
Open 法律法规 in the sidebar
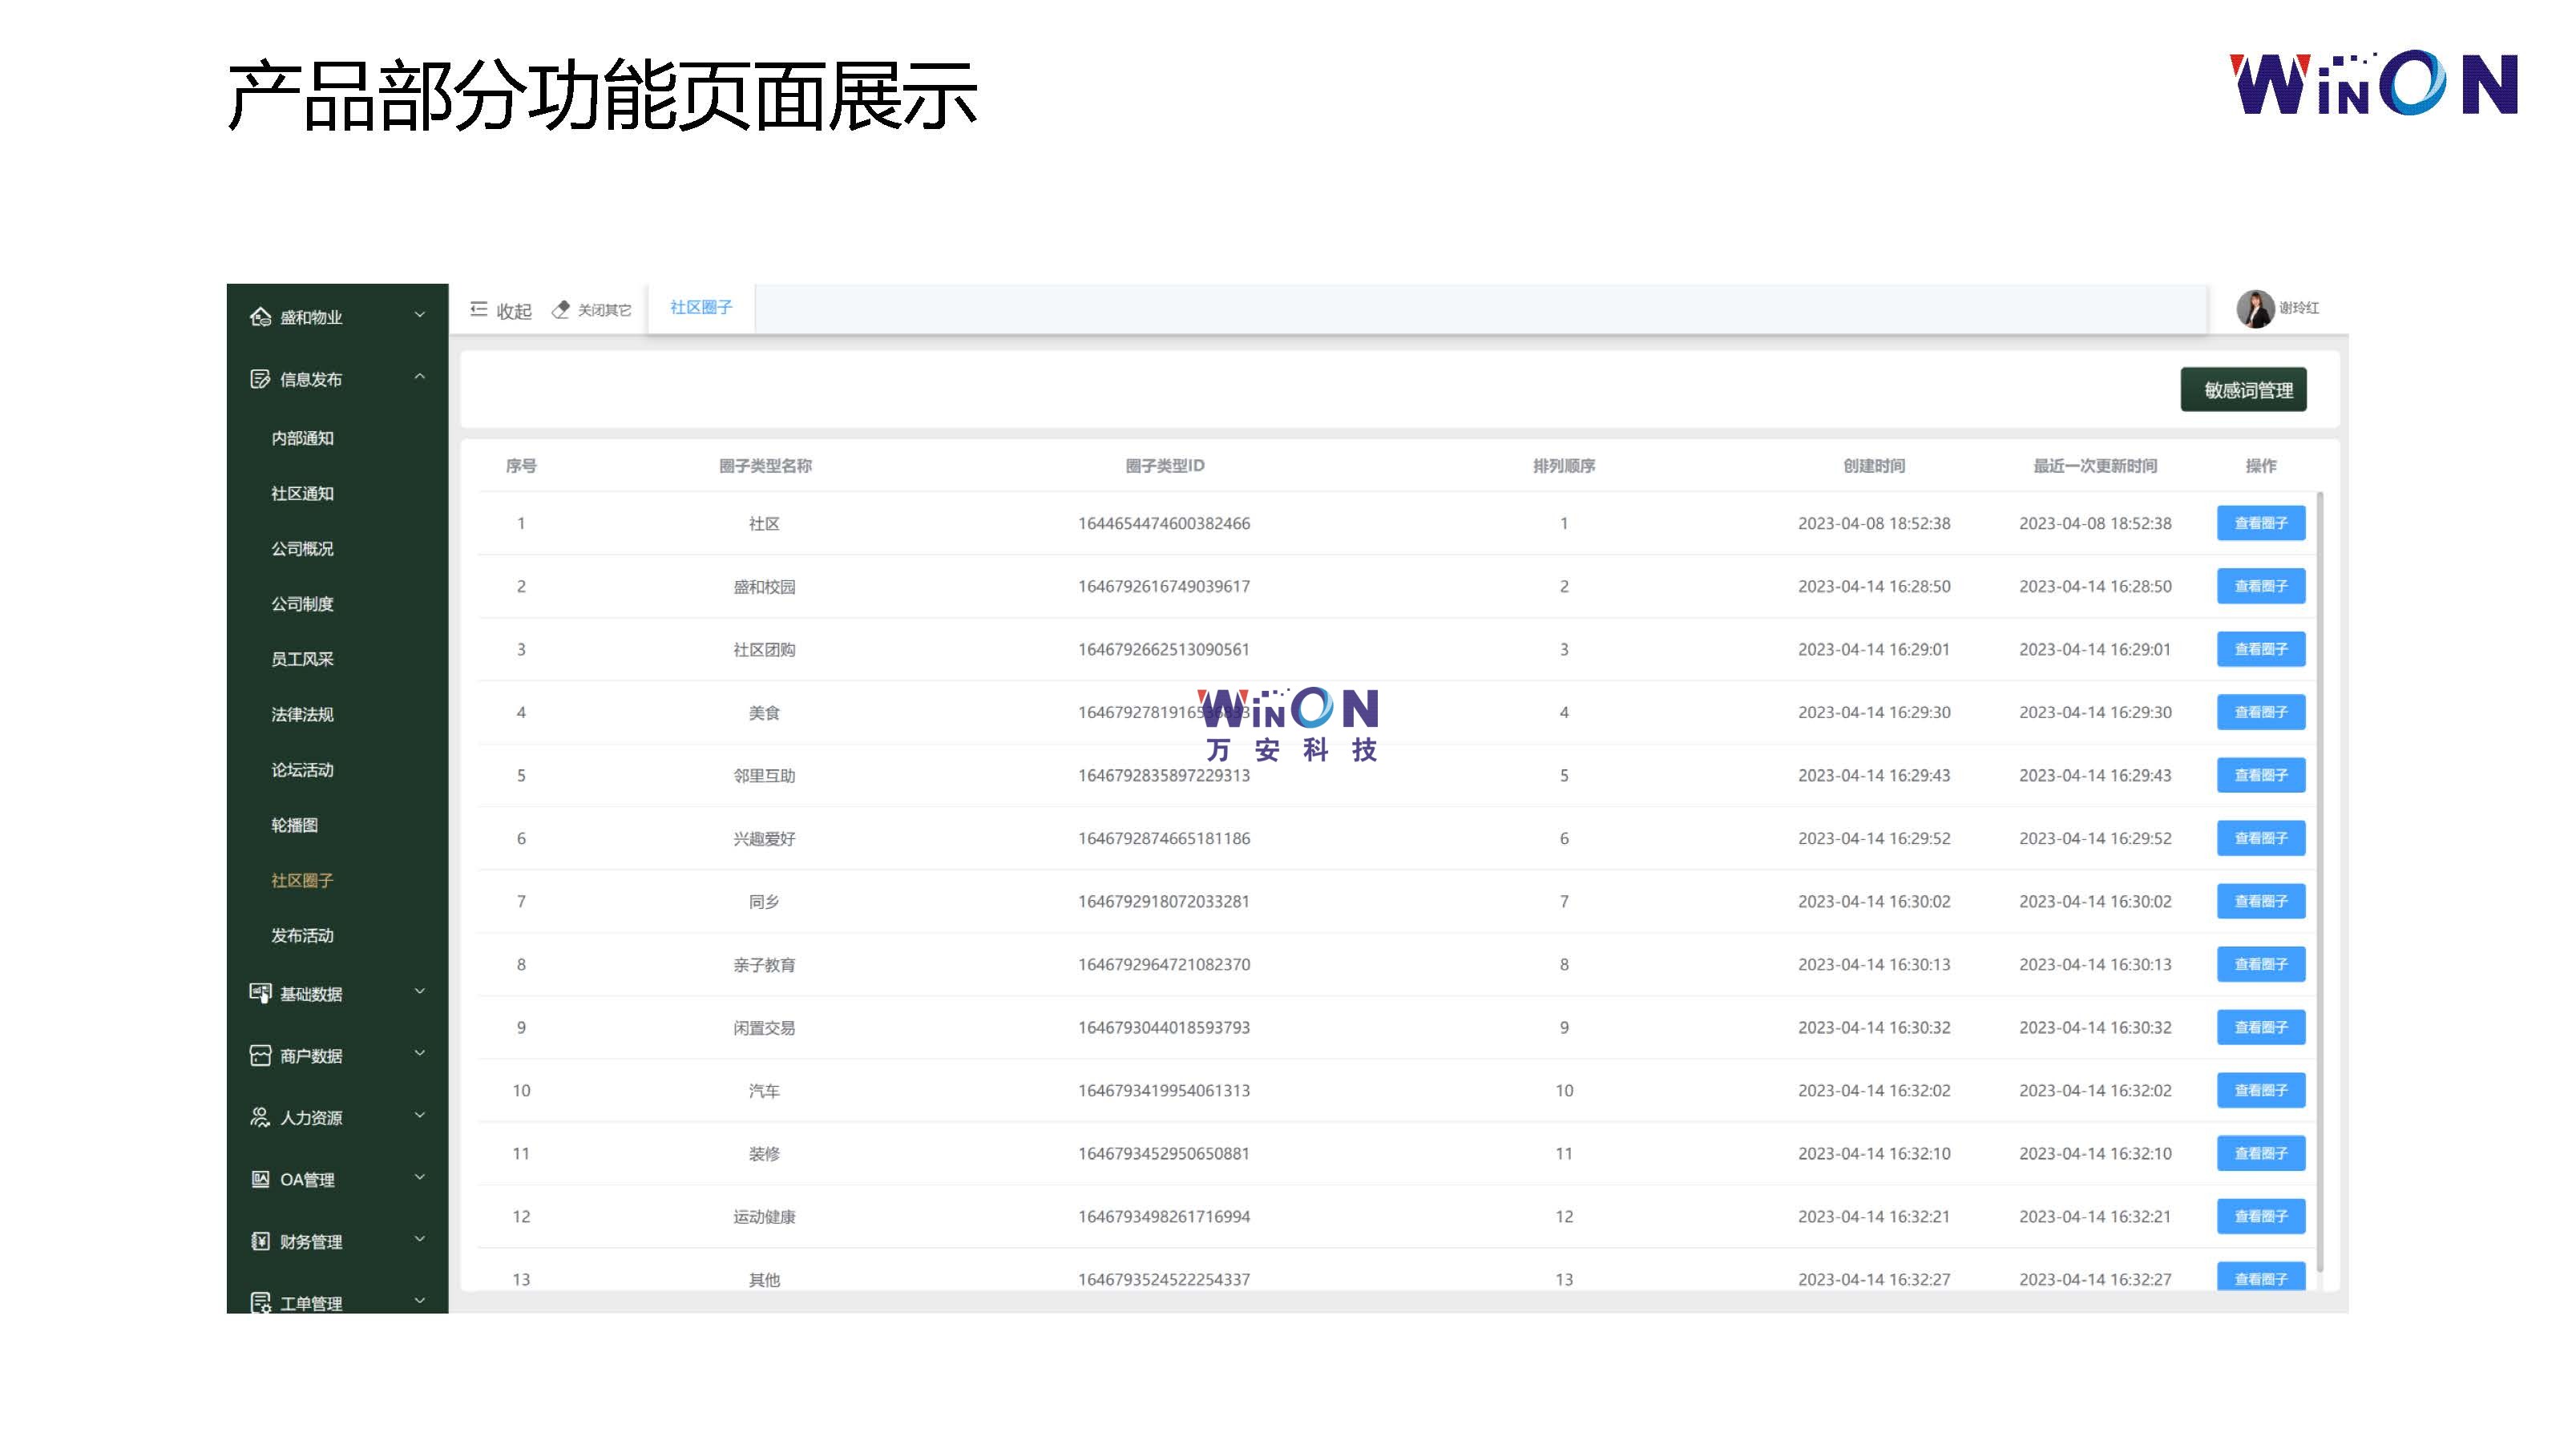(302, 714)
